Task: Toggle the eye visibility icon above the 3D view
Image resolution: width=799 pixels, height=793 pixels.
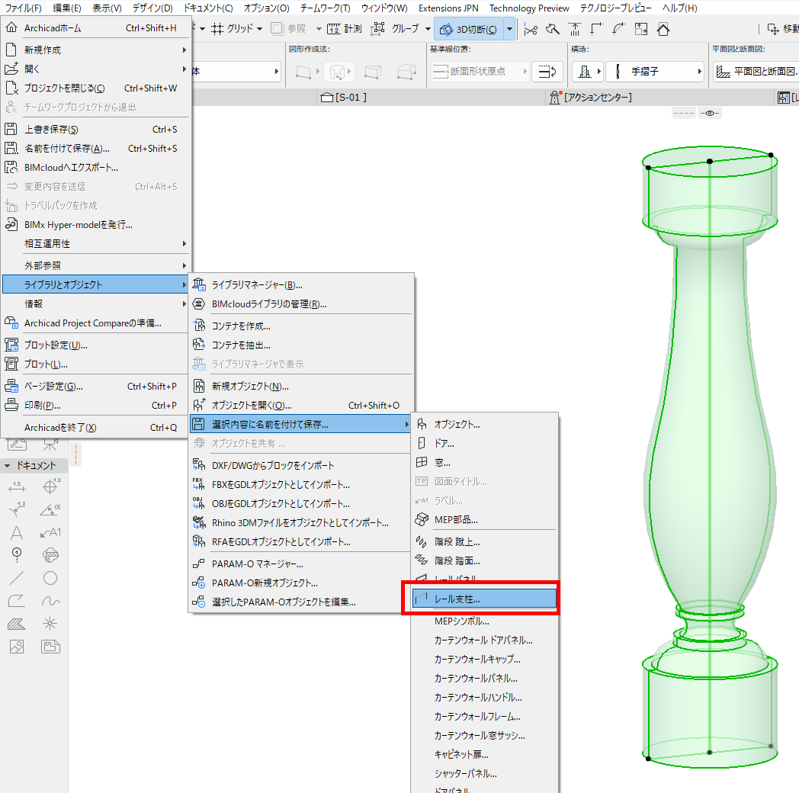Action: pos(709,113)
